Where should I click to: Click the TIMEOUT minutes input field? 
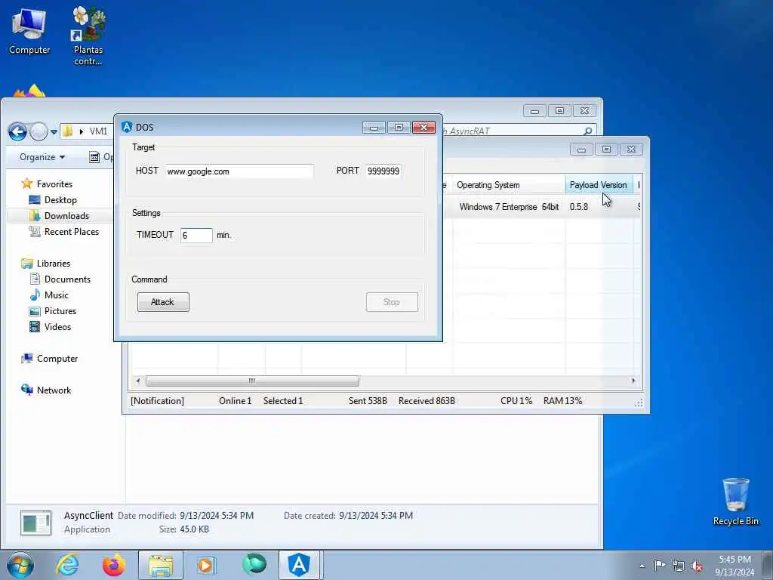196,236
